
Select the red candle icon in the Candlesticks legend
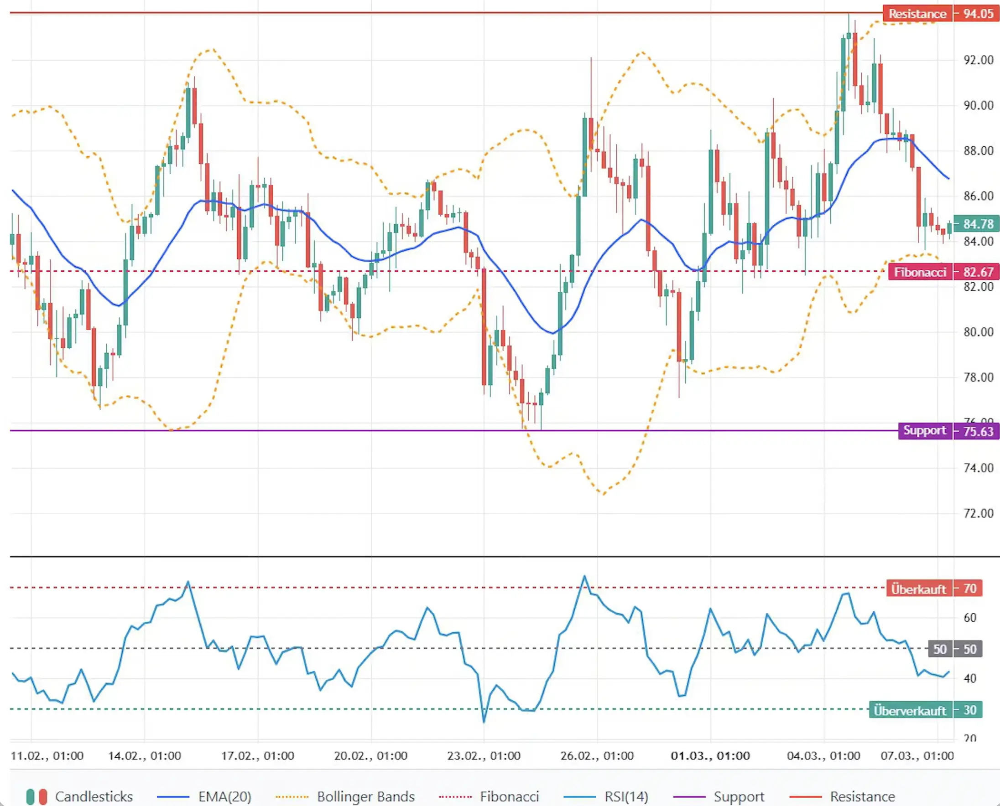[44, 797]
